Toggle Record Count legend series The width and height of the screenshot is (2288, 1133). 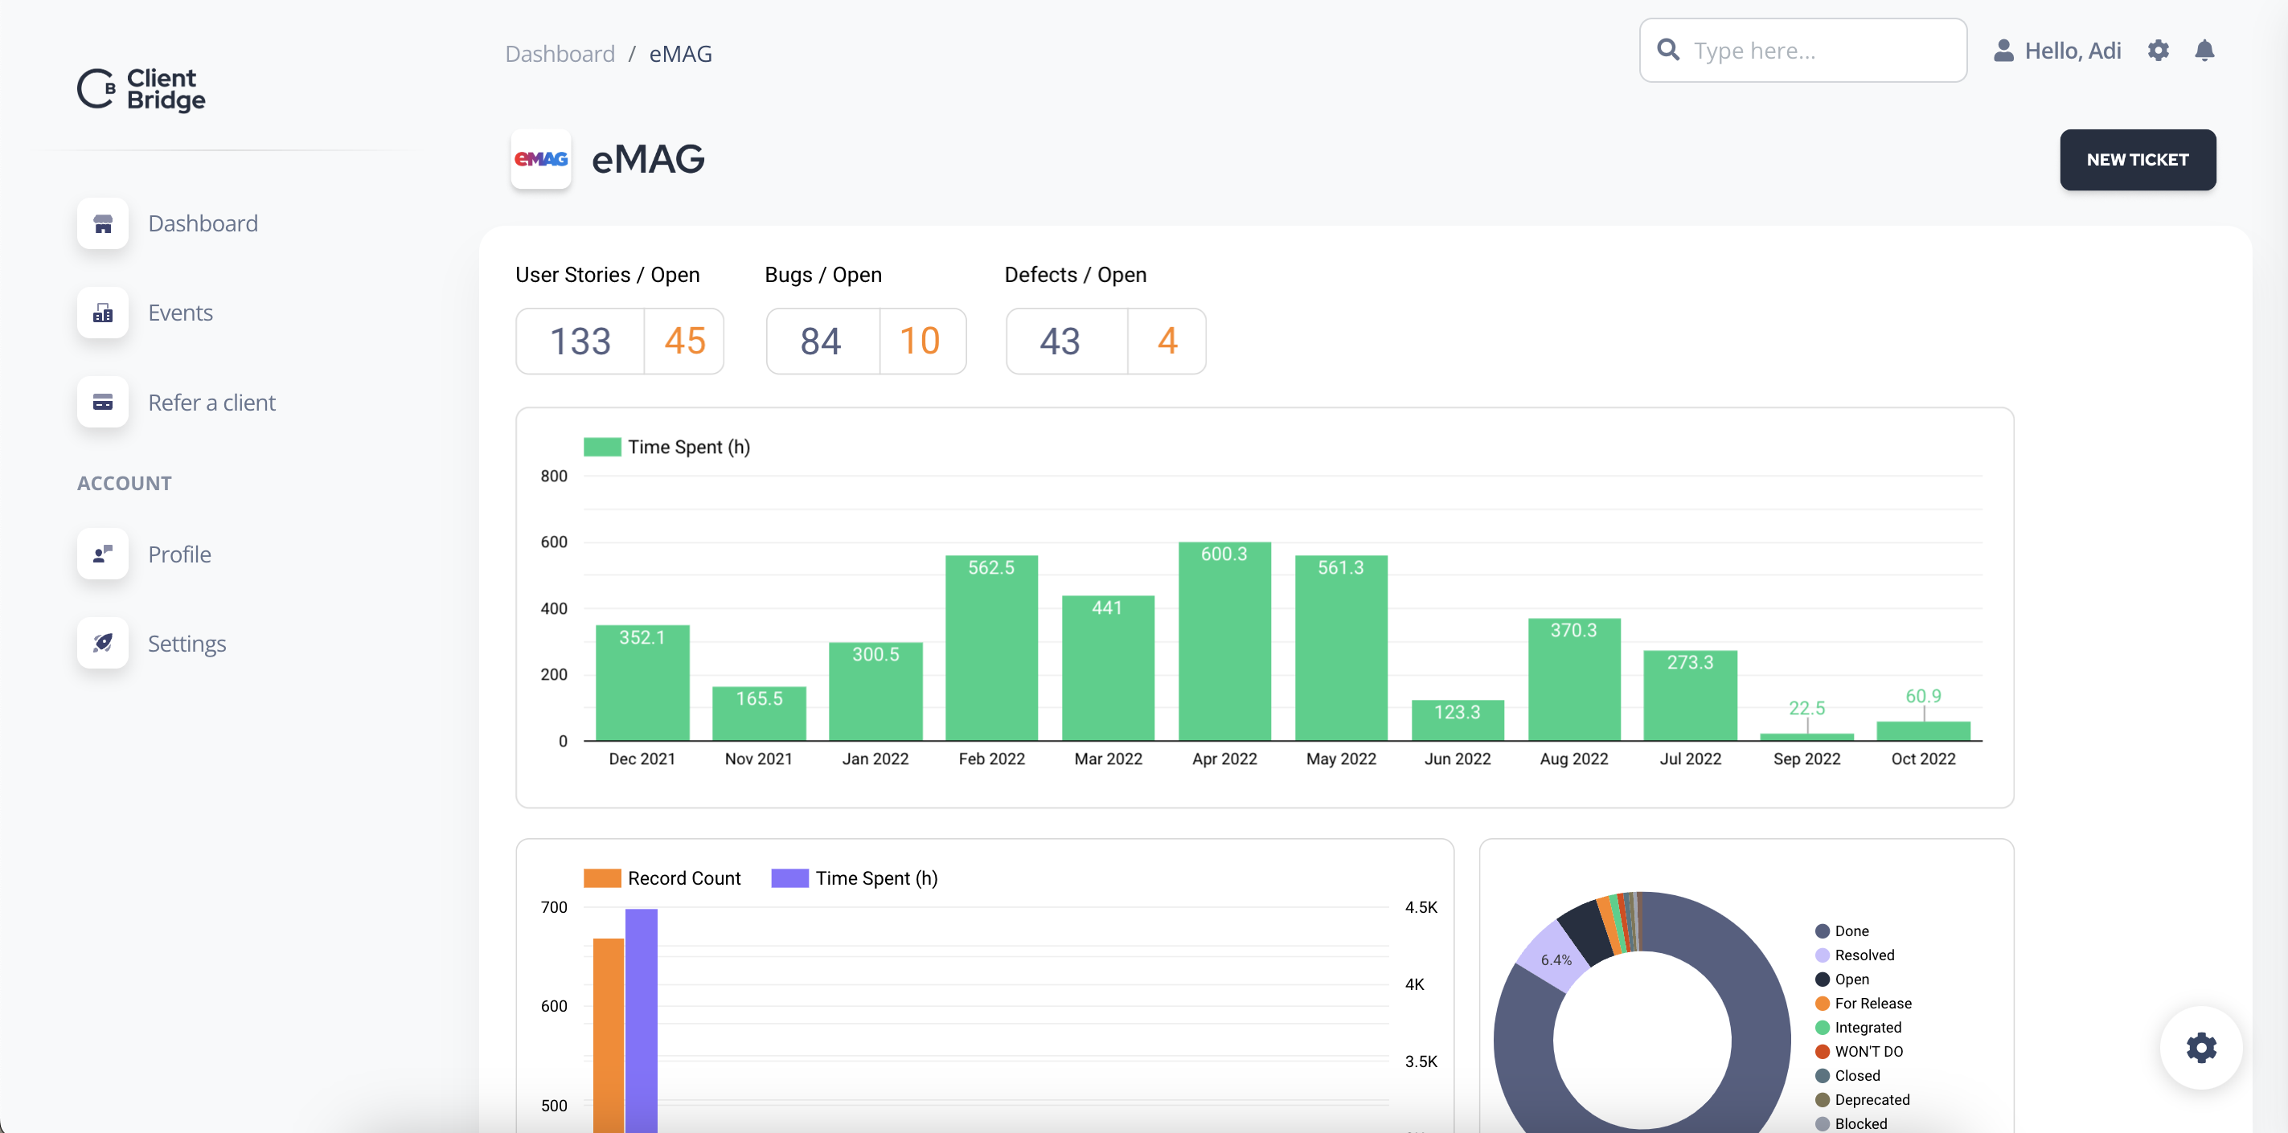click(x=662, y=878)
